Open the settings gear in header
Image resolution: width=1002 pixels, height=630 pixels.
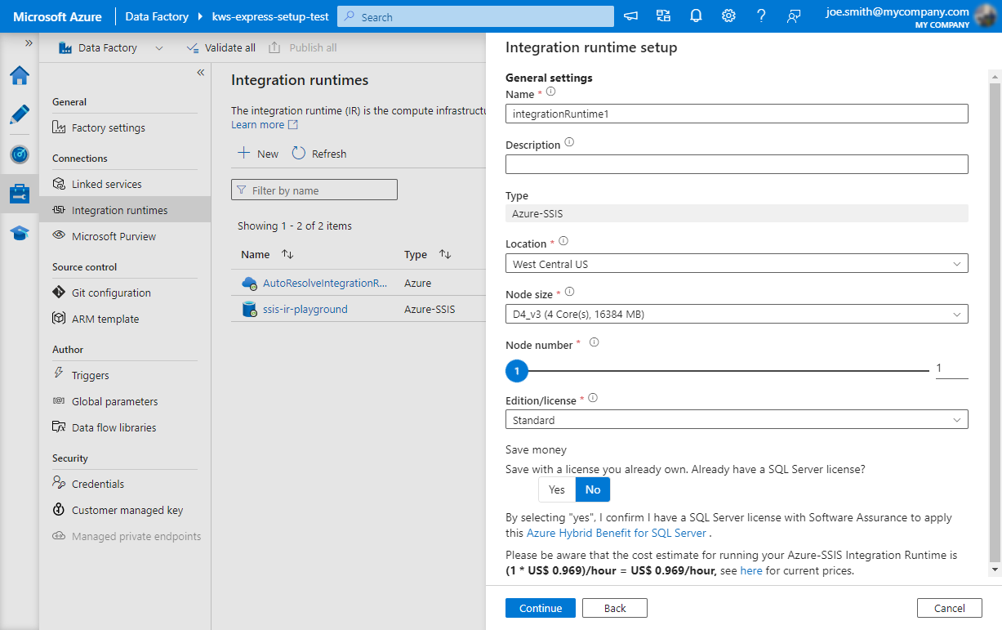[728, 16]
